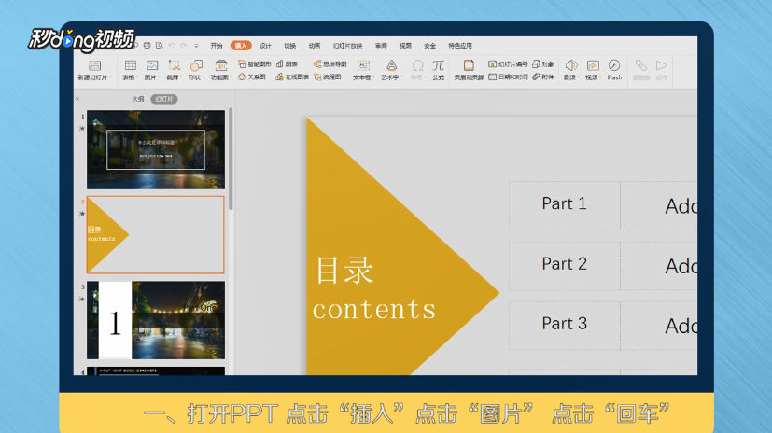Expand the 文本框 dropdown arrow
Image resolution: width=772 pixels, height=433 pixels.
[373, 77]
